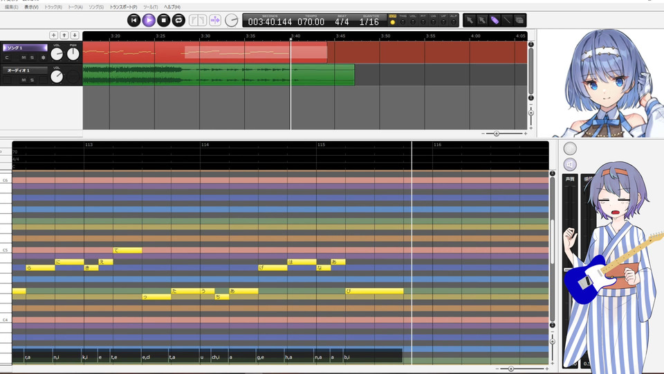The width and height of the screenshot is (664, 374).
Task: Click the return-to-start transport button
Action: [x=133, y=20]
